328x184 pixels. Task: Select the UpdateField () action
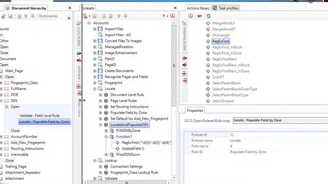133,149
